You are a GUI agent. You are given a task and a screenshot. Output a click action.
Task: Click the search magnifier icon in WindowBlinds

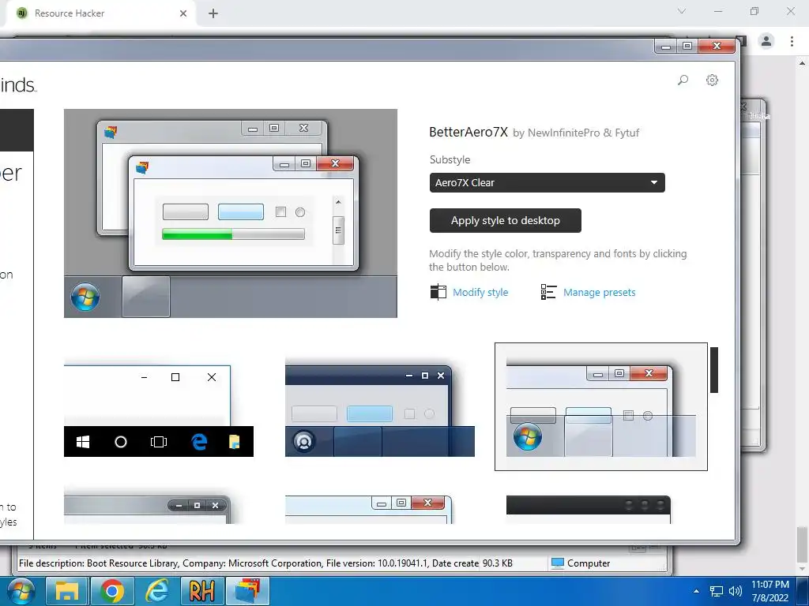tap(683, 80)
